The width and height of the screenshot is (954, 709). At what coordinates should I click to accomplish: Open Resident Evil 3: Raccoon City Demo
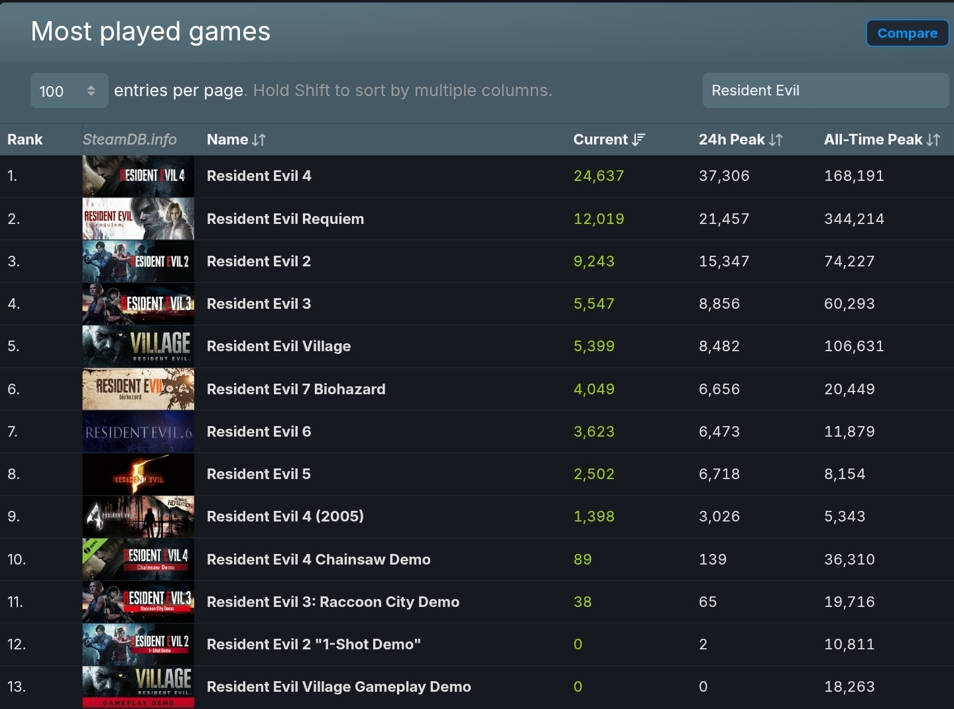(333, 602)
